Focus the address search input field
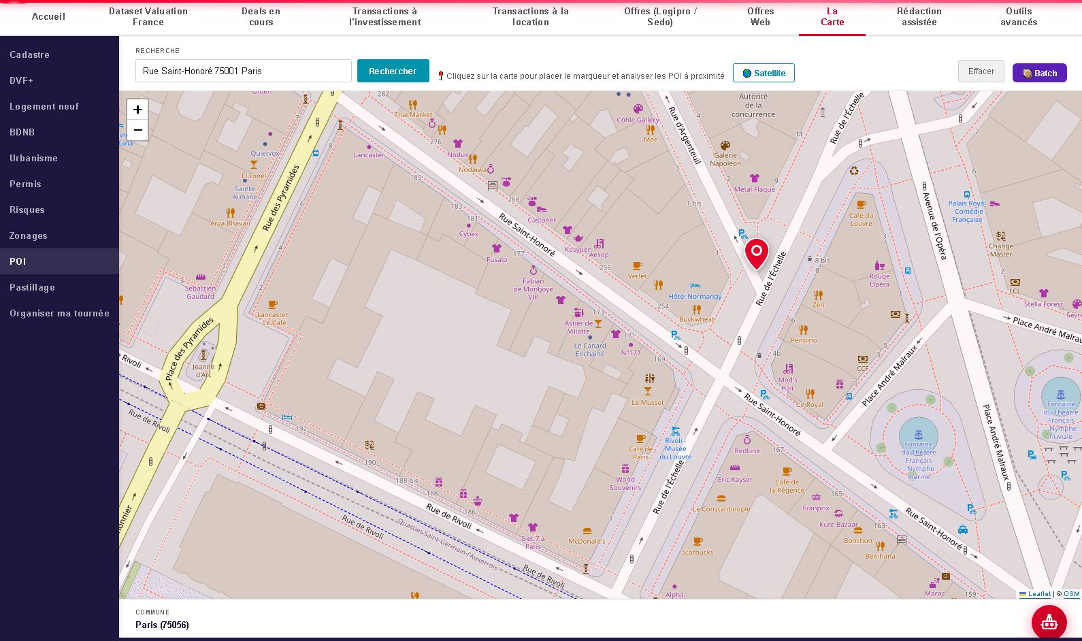The width and height of the screenshot is (1082, 641). [x=244, y=71]
